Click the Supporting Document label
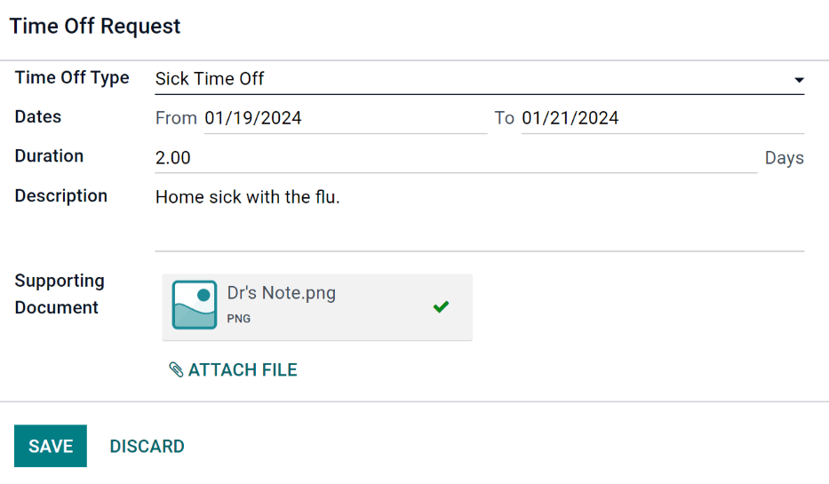Viewport: 829px width, 484px height. 60,294
